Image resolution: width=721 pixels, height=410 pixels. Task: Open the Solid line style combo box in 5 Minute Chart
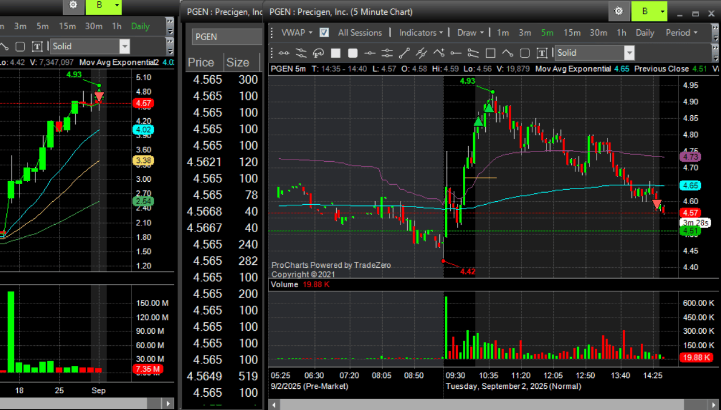coord(595,53)
